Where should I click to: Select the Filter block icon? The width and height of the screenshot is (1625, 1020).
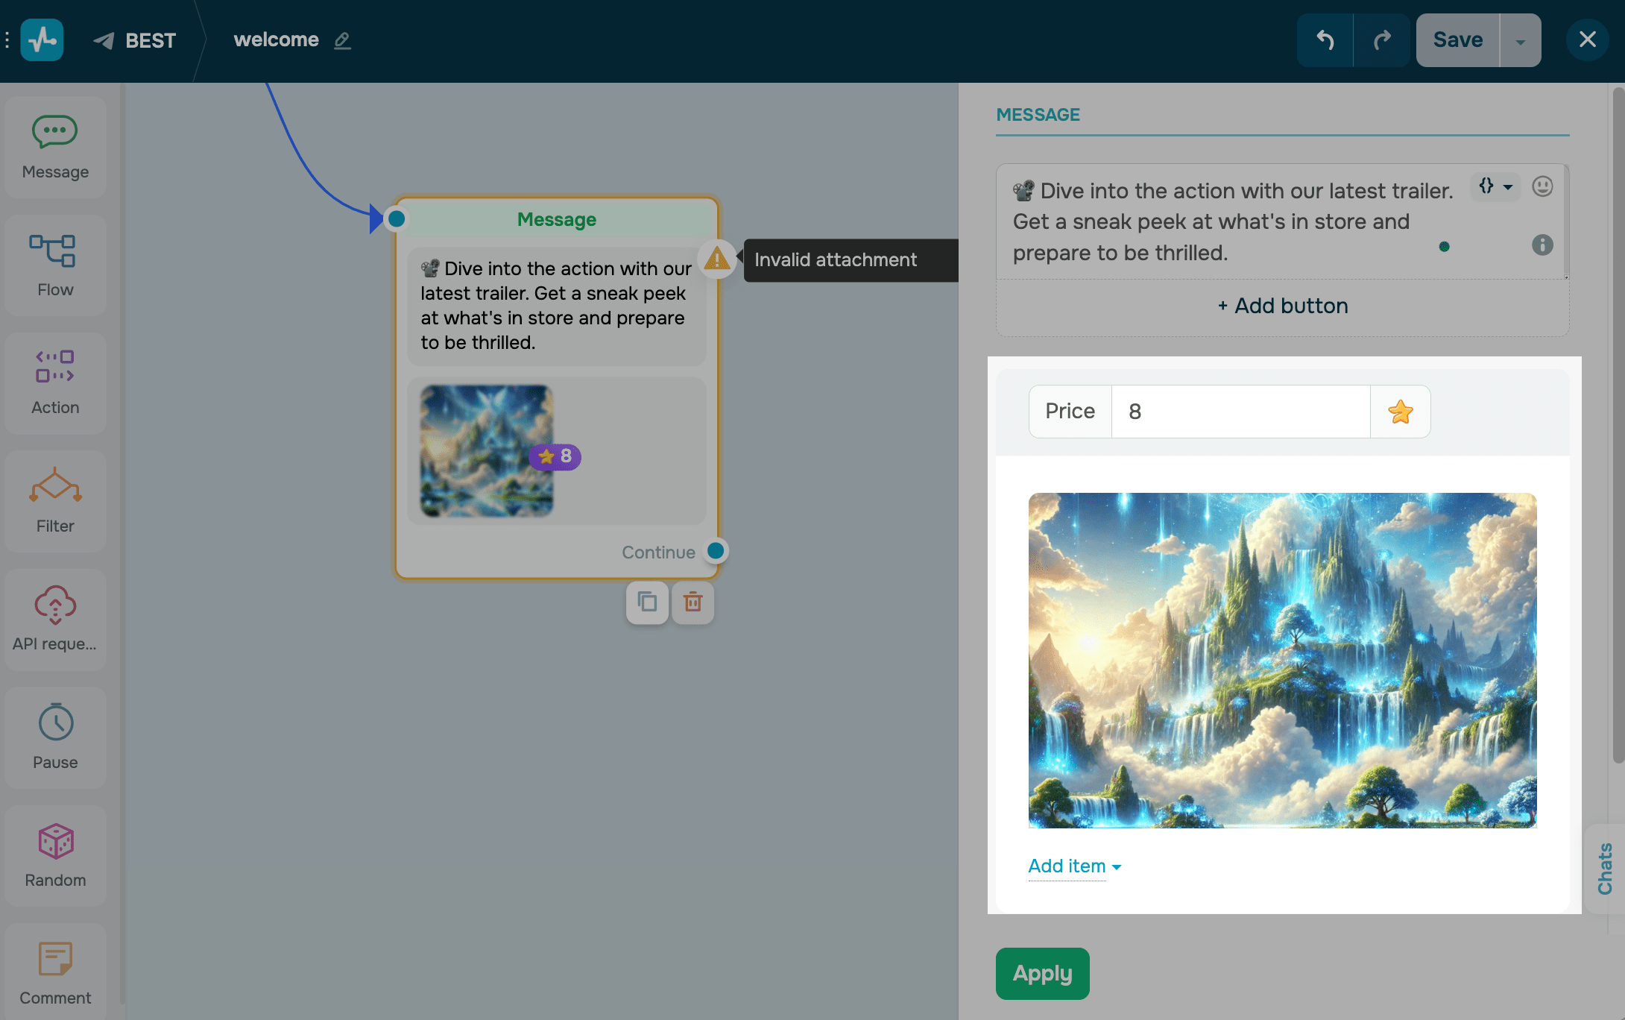tap(55, 486)
